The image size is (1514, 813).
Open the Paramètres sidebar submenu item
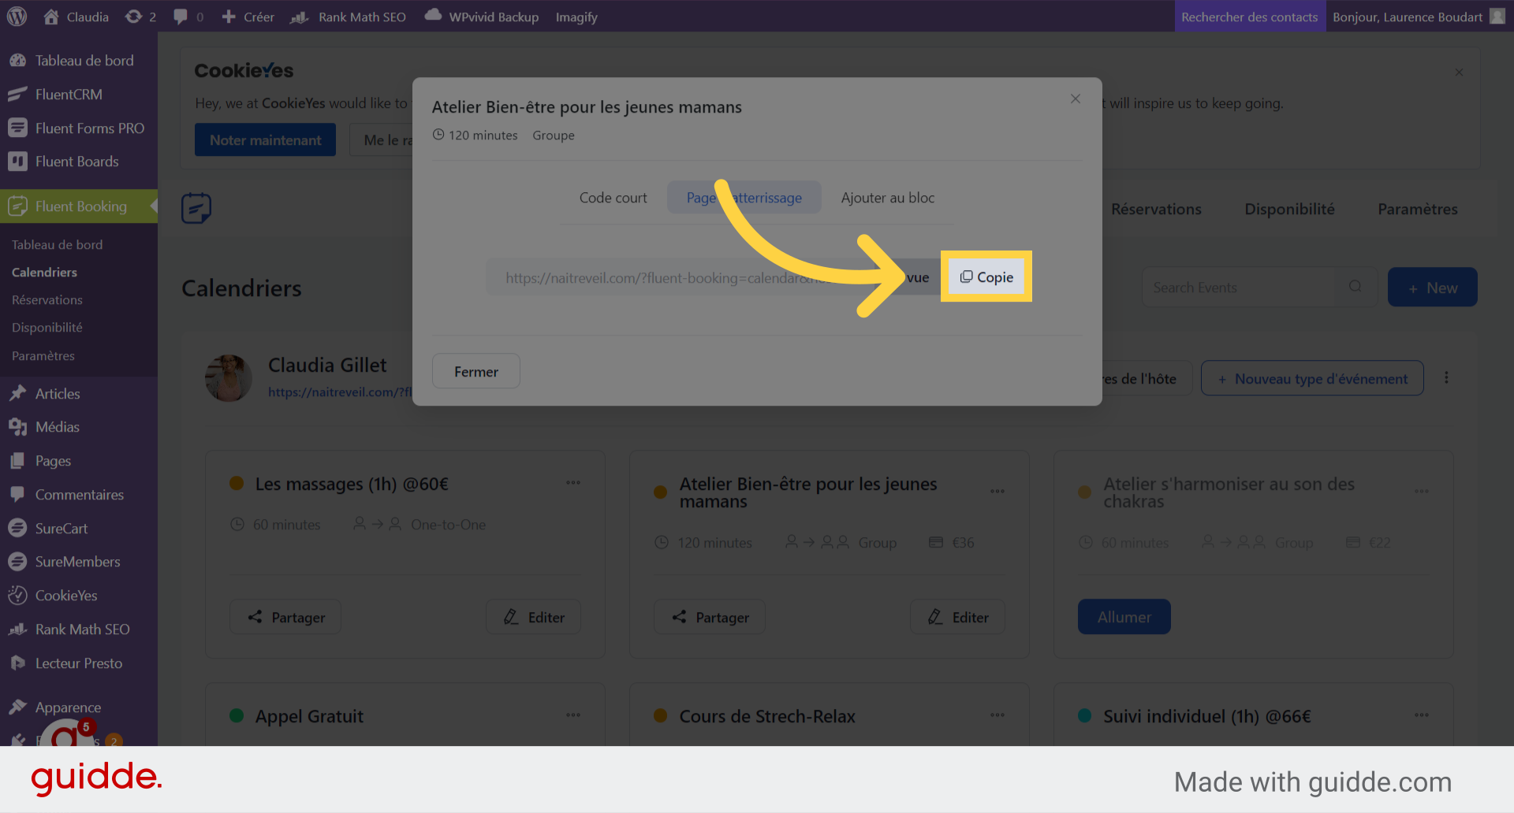click(x=43, y=356)
